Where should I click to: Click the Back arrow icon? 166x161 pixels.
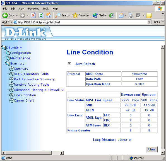[5, 15]
